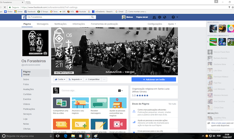Show hidden system tray icons
234x139 pixels.
[x=203, y=136]
